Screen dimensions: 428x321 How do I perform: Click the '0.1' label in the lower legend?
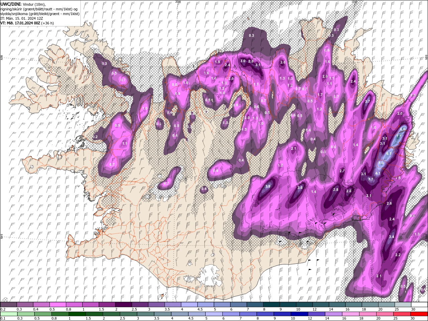point(2,318)
